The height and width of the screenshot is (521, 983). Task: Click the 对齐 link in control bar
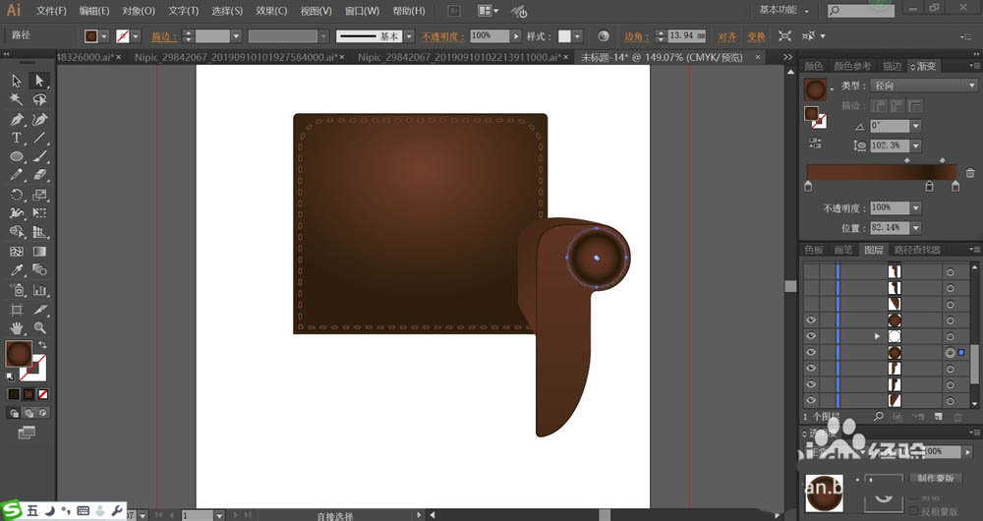click(727, 36)
